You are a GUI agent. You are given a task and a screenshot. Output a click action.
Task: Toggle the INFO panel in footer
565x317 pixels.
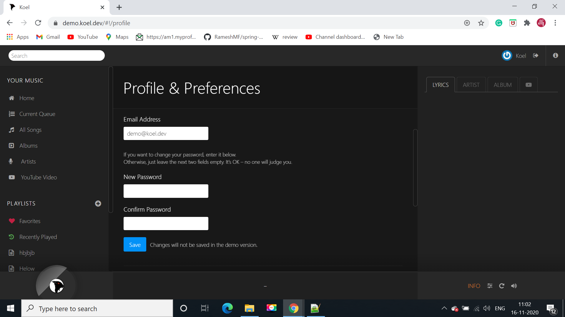tap(474, 286)
